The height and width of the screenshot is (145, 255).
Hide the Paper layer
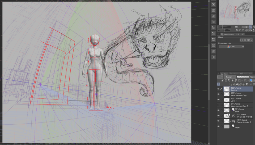point(218,126)
